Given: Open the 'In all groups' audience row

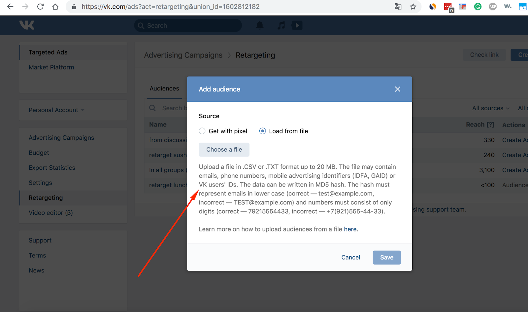Looking at the screenshot, I should [x=168, y=170].
